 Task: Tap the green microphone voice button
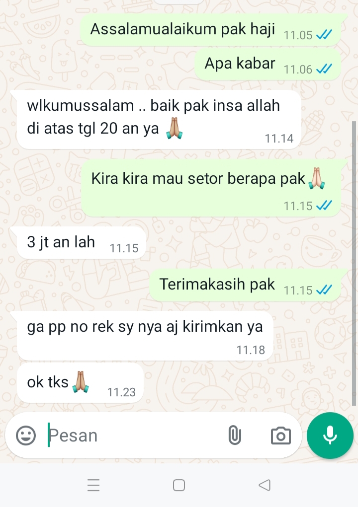click(x=330, y=435)
